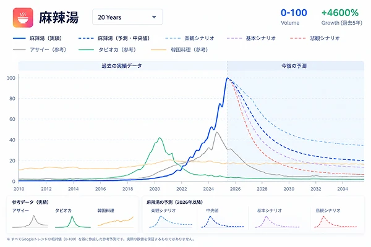Screen dimensions: 371x247
Task: Click the 参考データ（実績）panel heading
Action: [x=30, y=202]
